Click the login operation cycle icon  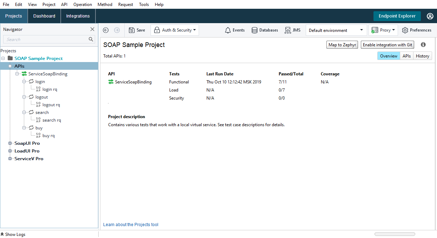click(31, 82)
